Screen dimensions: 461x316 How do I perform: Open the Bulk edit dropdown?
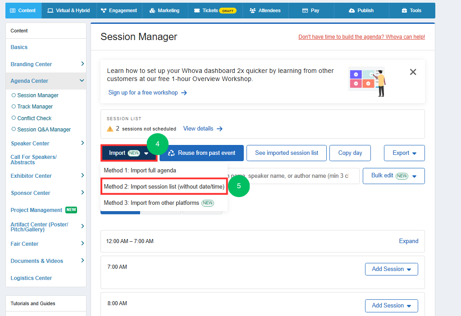[x=394, y=176]
